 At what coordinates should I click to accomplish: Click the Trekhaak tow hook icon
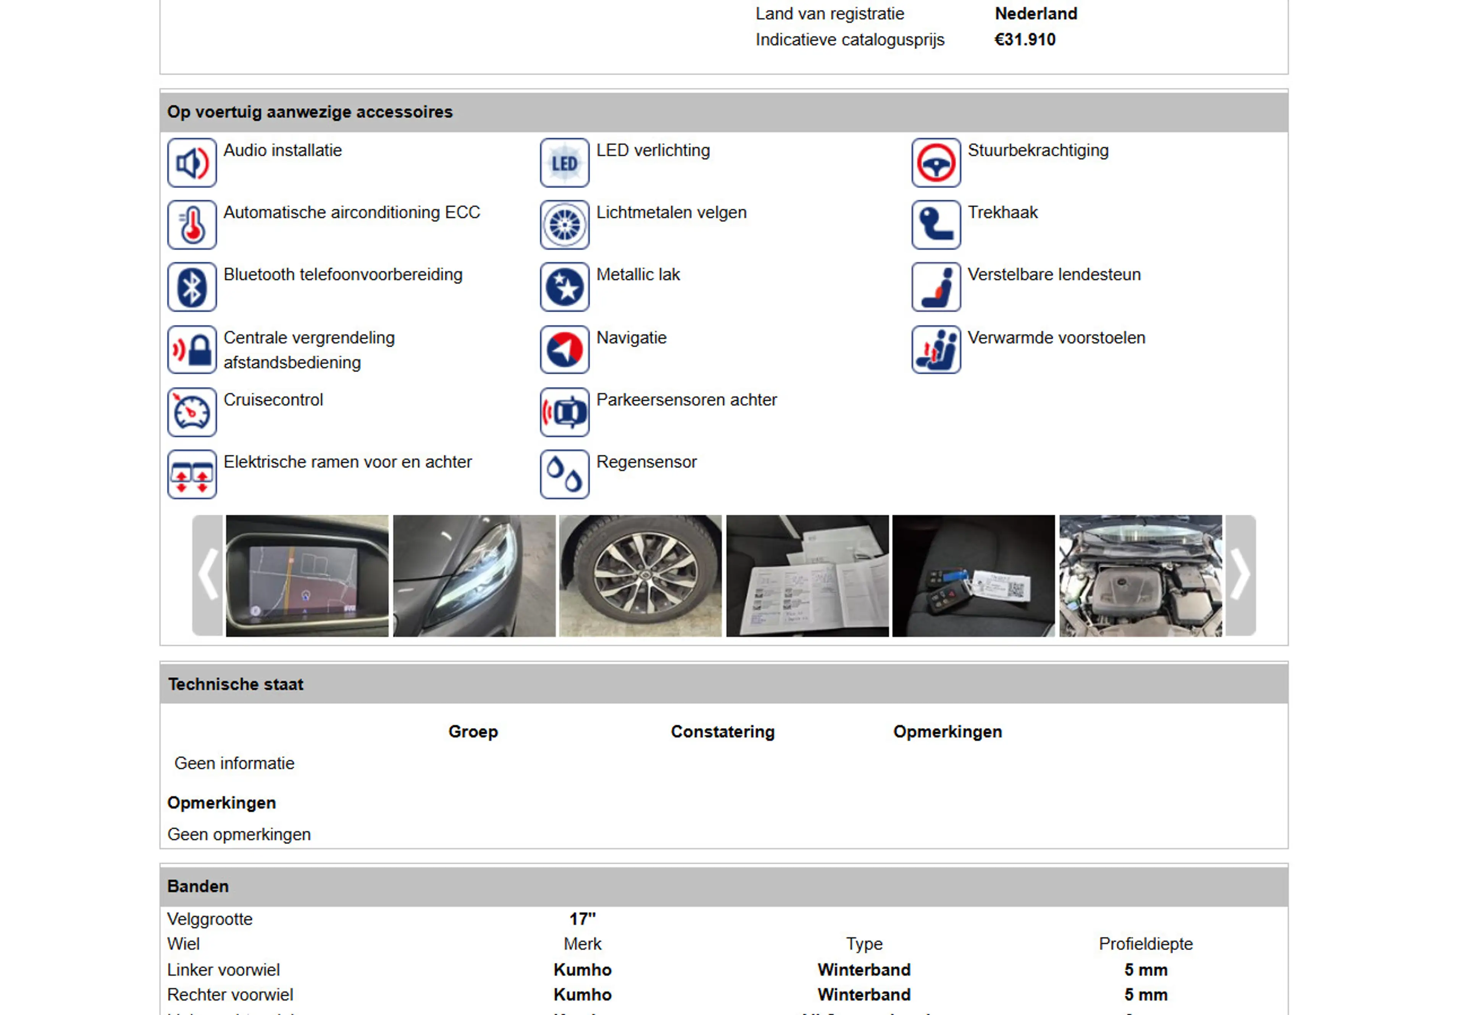(x=936, y=225)
